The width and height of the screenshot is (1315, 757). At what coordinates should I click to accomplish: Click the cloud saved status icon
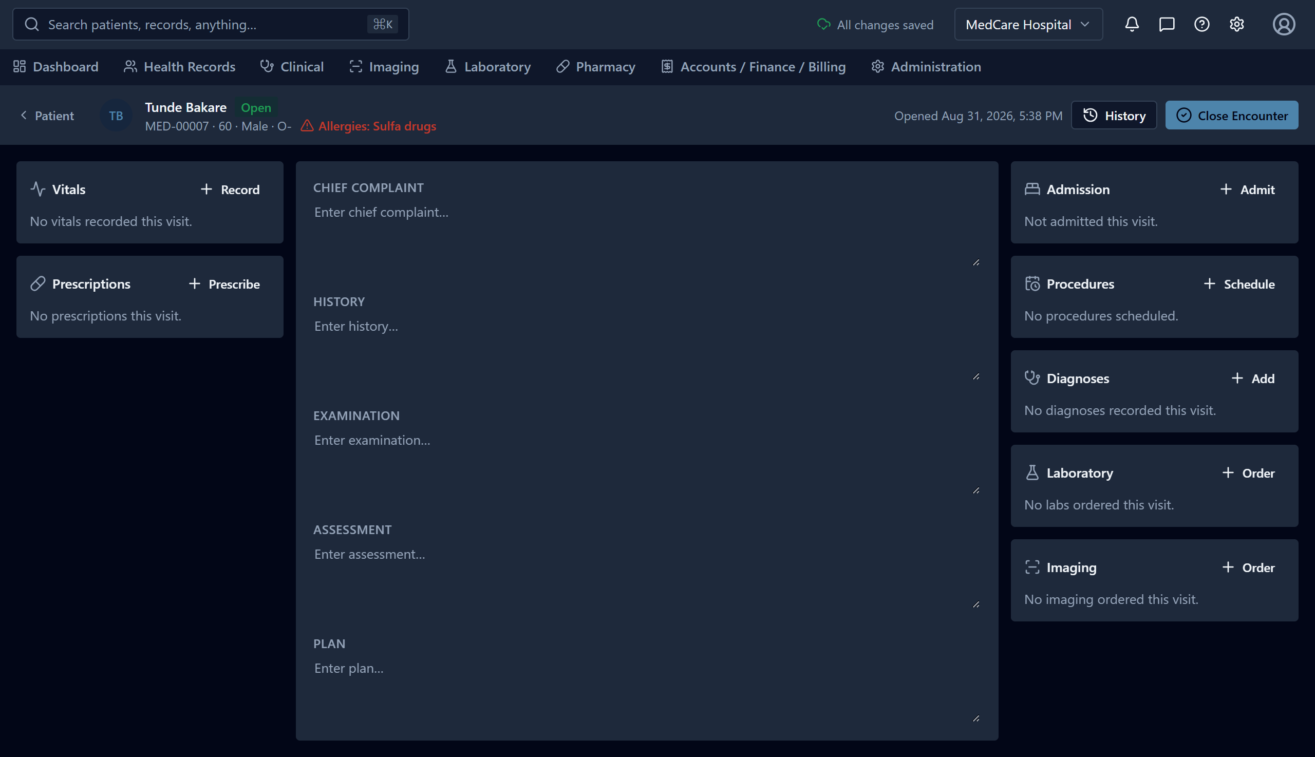coord(823,25)
